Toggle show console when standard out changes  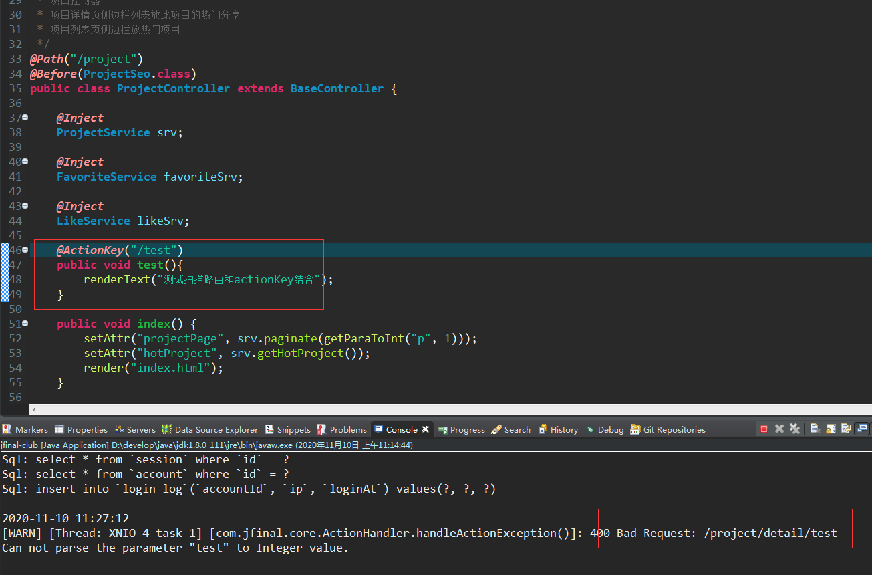[862, 429]
